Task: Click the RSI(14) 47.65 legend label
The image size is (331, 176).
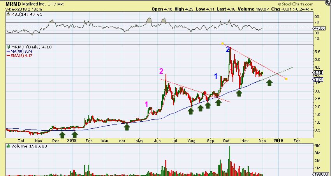Action: pyautogui.click(x=26, y=14)
